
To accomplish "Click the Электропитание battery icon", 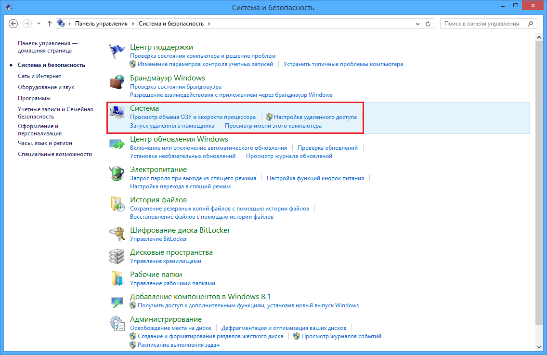I will pyautogui.click(x=117, y=173).
